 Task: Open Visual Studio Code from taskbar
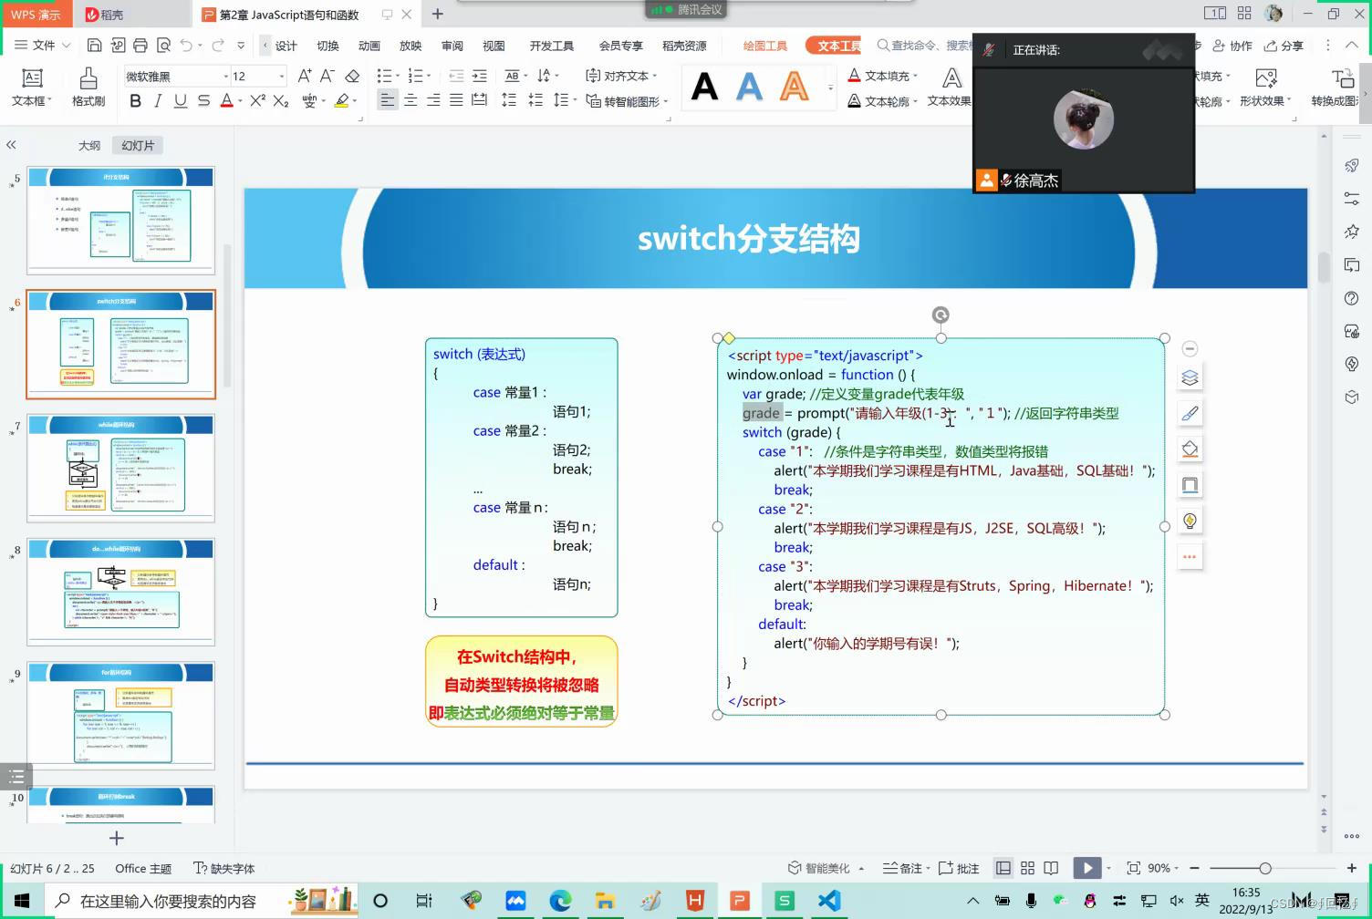(x=828, y=901)
